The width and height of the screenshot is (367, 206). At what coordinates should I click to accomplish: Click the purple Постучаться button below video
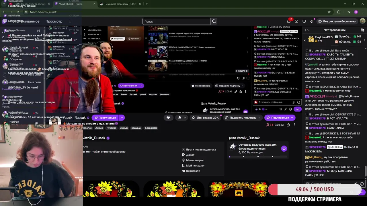click(105, 118)
